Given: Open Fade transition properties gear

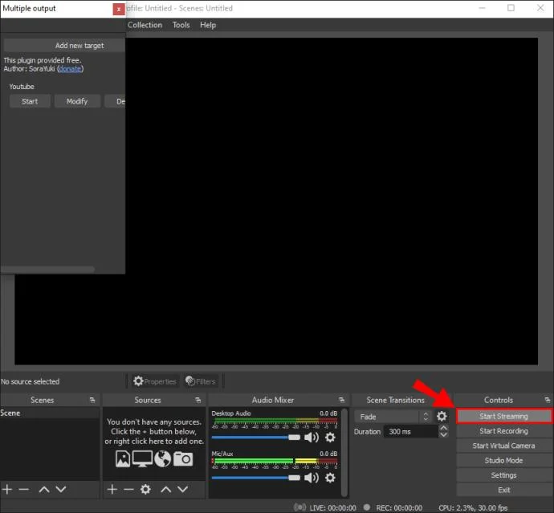Looking at the screenshot, I should [442, 416].
